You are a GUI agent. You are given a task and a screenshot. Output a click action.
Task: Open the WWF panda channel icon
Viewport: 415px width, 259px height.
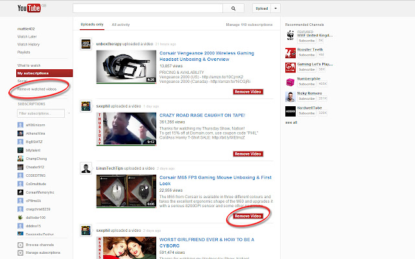click(x=290, y=36)
